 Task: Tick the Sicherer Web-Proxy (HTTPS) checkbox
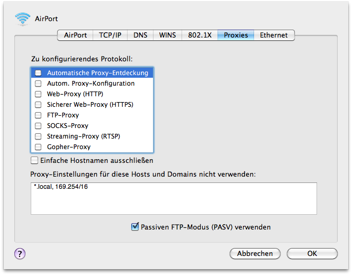tap(38, 105)
